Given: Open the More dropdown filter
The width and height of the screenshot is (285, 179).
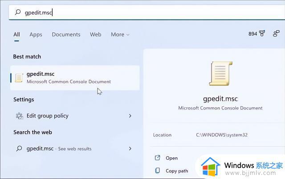Looking at the screenshot, I should [x=120, y=34].
